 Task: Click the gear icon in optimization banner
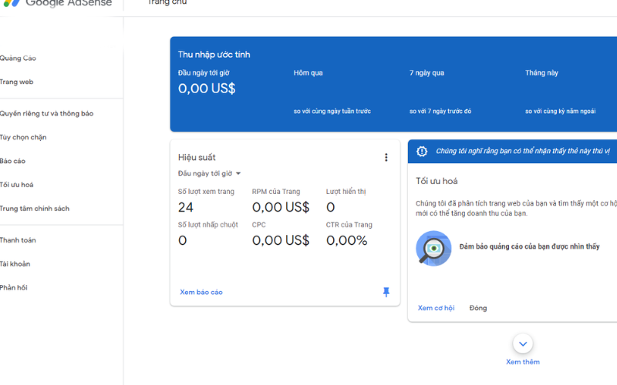(422, 152)
